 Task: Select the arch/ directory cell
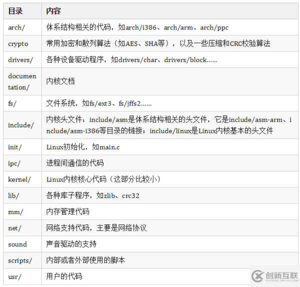click(x=22, y=27)
